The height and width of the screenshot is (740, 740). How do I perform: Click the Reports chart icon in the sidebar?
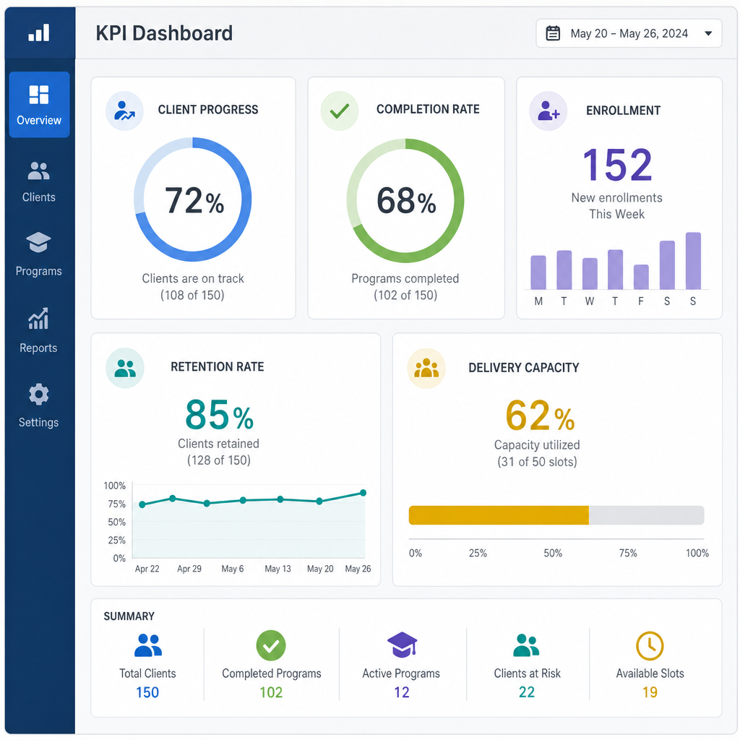[x=38, y=319]
